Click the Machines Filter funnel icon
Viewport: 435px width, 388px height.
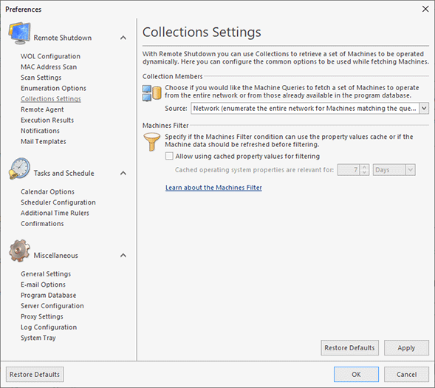[151, 142]
